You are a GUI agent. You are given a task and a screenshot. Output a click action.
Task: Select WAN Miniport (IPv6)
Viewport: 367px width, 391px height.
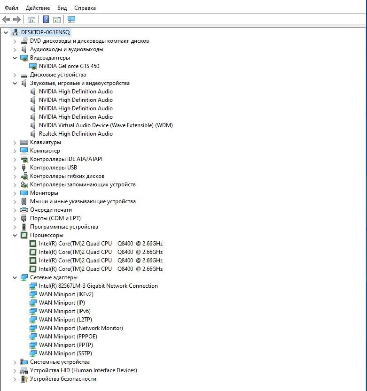tap(65, 311)
